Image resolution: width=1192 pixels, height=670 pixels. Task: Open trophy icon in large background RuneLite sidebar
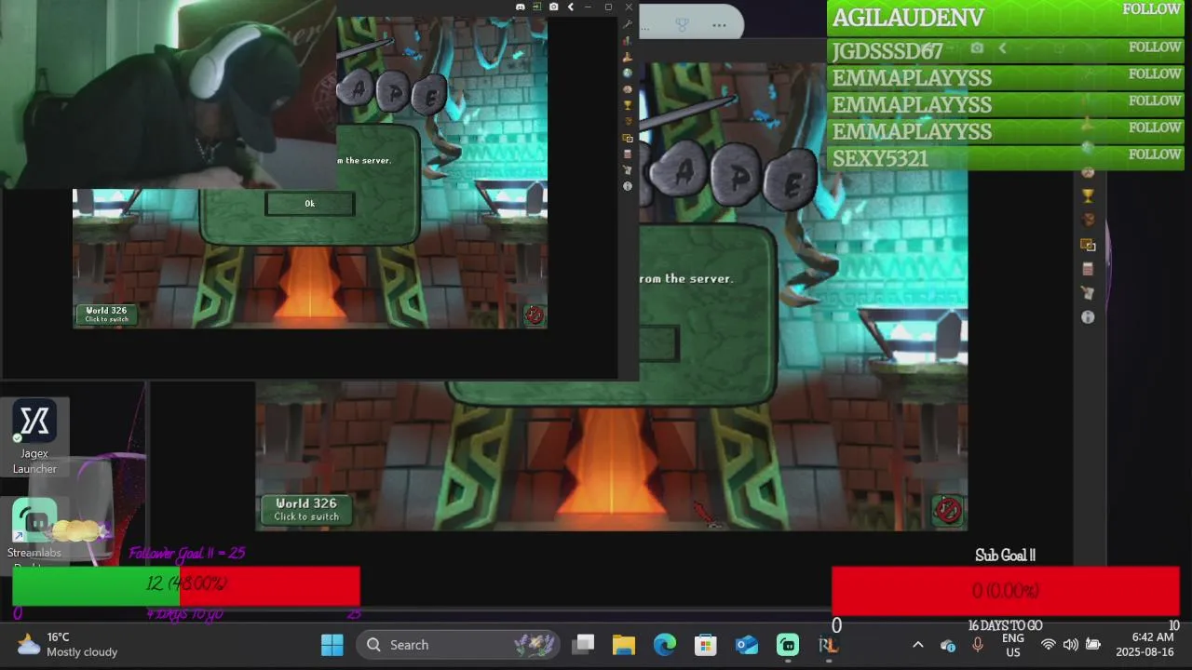click(1088, 196)
